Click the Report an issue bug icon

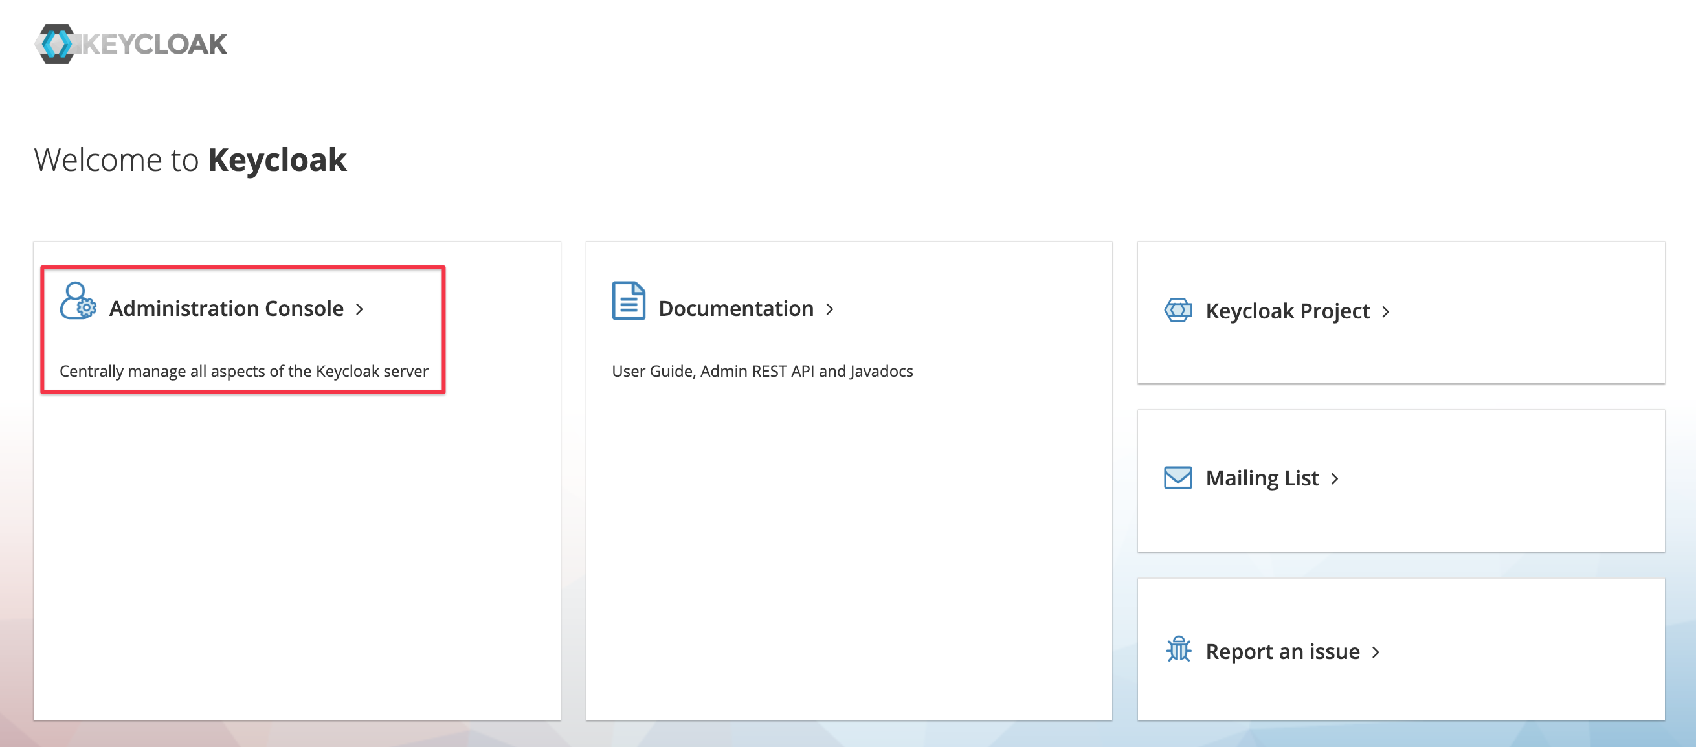pyautogui.click(x=1178, y=650)
